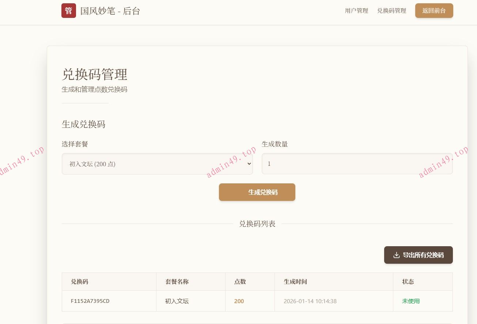Click the brown 生成兑换码 button
The image size is (477, 324).
click(x=257, y=192)
